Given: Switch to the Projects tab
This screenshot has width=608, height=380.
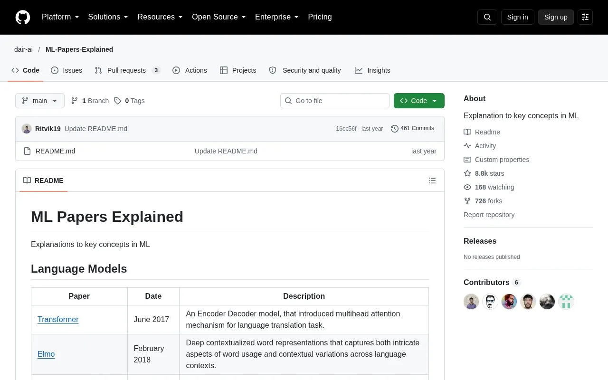Looking at the screenshot, I should pos(238,70).
